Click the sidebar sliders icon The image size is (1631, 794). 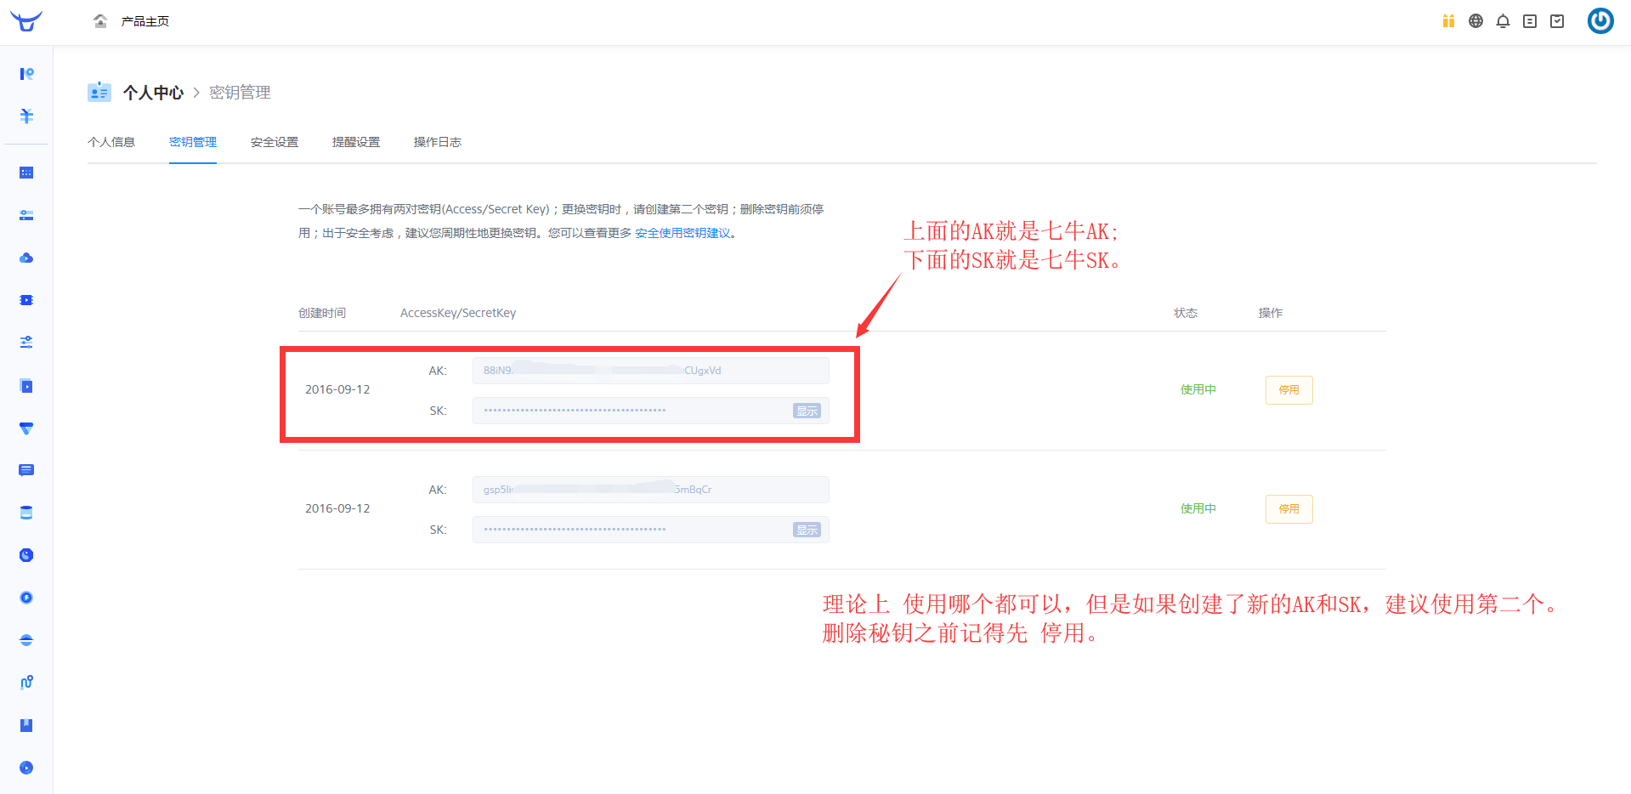[x=26, y=343]
